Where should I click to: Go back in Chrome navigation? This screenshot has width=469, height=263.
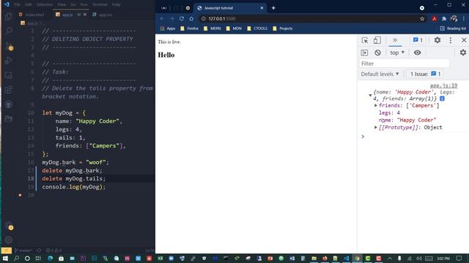coord(162,18)
